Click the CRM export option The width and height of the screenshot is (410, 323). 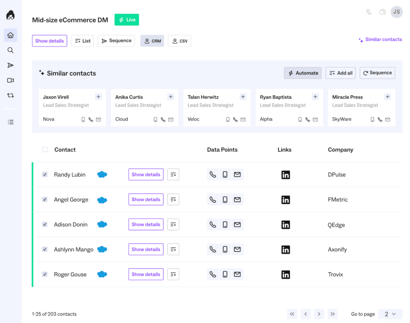(x=152, y=41)
